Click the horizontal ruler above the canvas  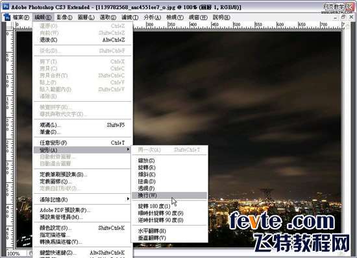pyautogui.click(x=238, y=25)
